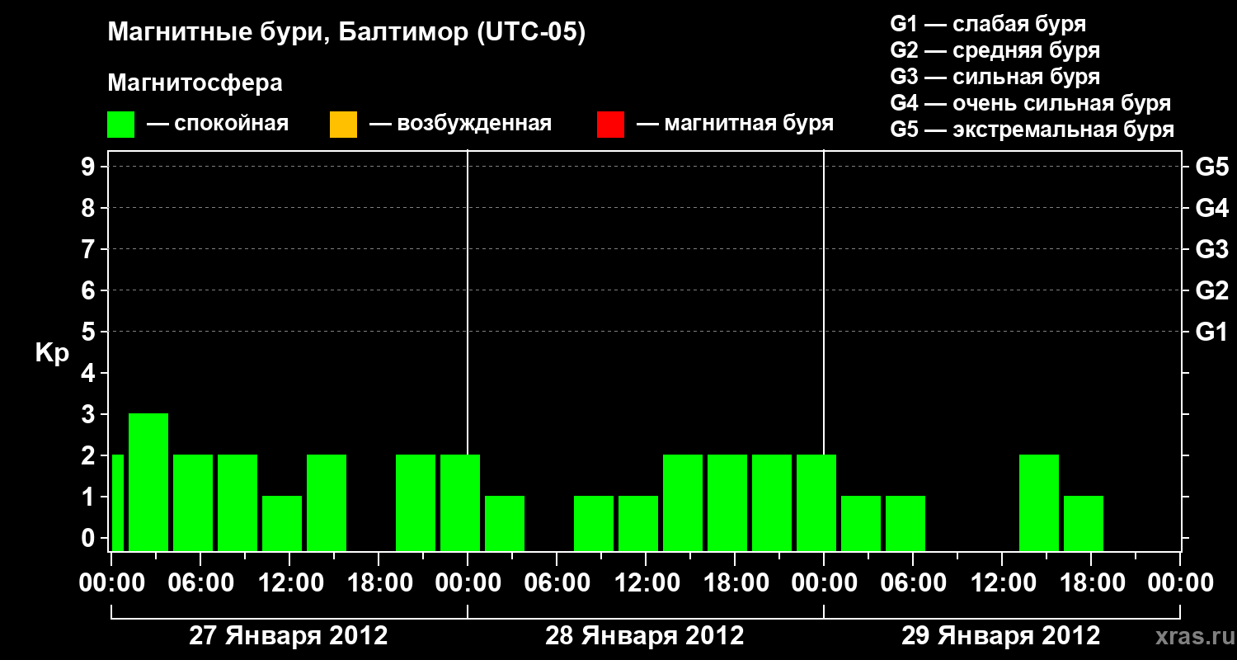Image resolution: width=1237 pixels, height=660 pixels.
Task: Click the orange 'возбужденная' legend swatch
Action: tap(343, 125)
